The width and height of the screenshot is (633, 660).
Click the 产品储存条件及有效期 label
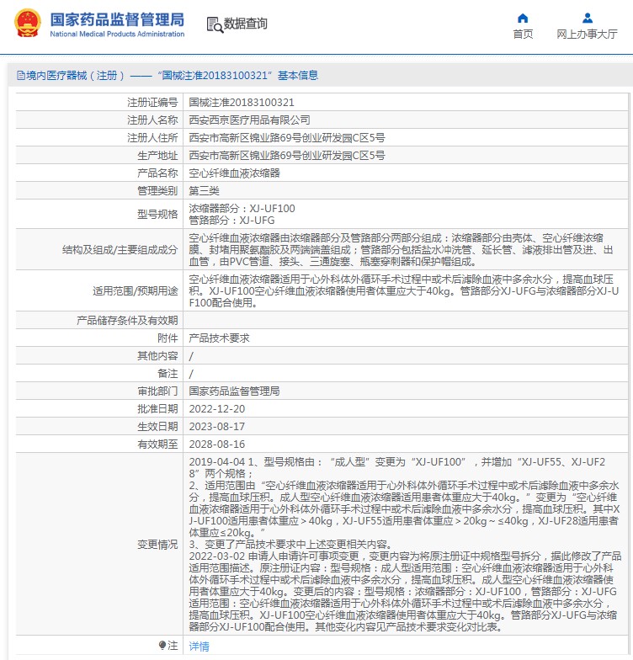(127, 320)
